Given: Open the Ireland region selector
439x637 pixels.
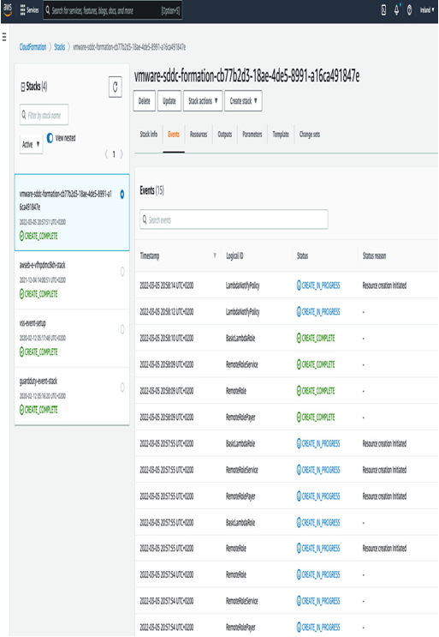Looking at the screenshot, I should (427, 10).
